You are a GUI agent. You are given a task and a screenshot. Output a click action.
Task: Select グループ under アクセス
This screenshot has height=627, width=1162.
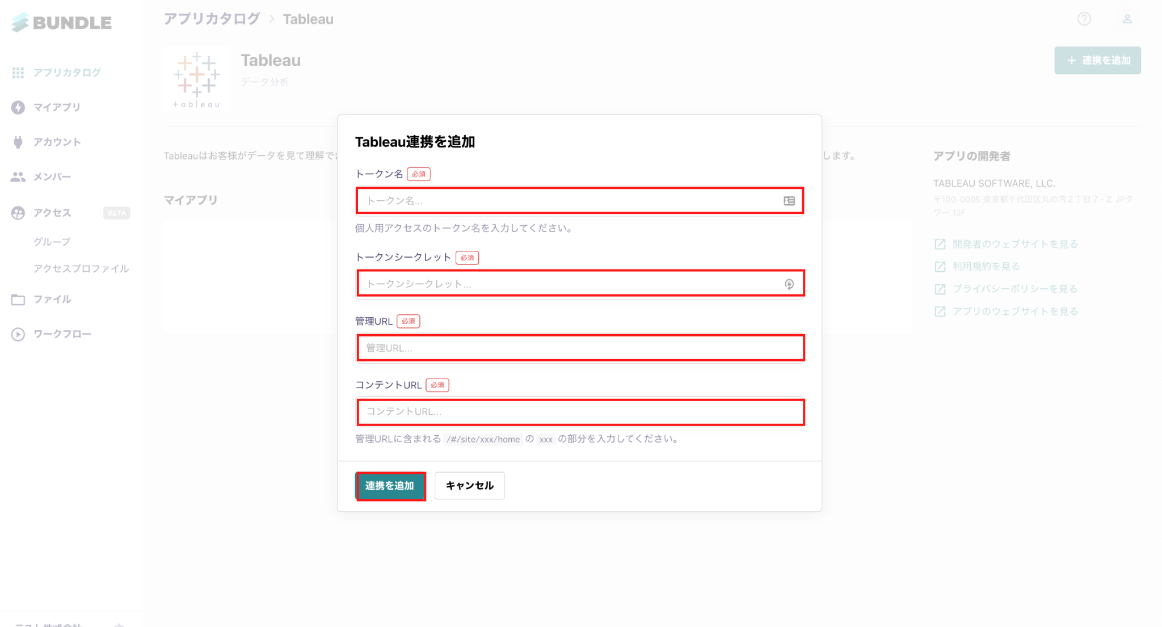[52, 242]
